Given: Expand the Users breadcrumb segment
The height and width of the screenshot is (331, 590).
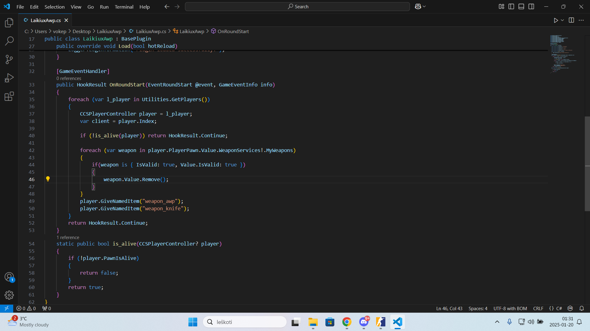Looking at the screenshot, I should (41, 31).
